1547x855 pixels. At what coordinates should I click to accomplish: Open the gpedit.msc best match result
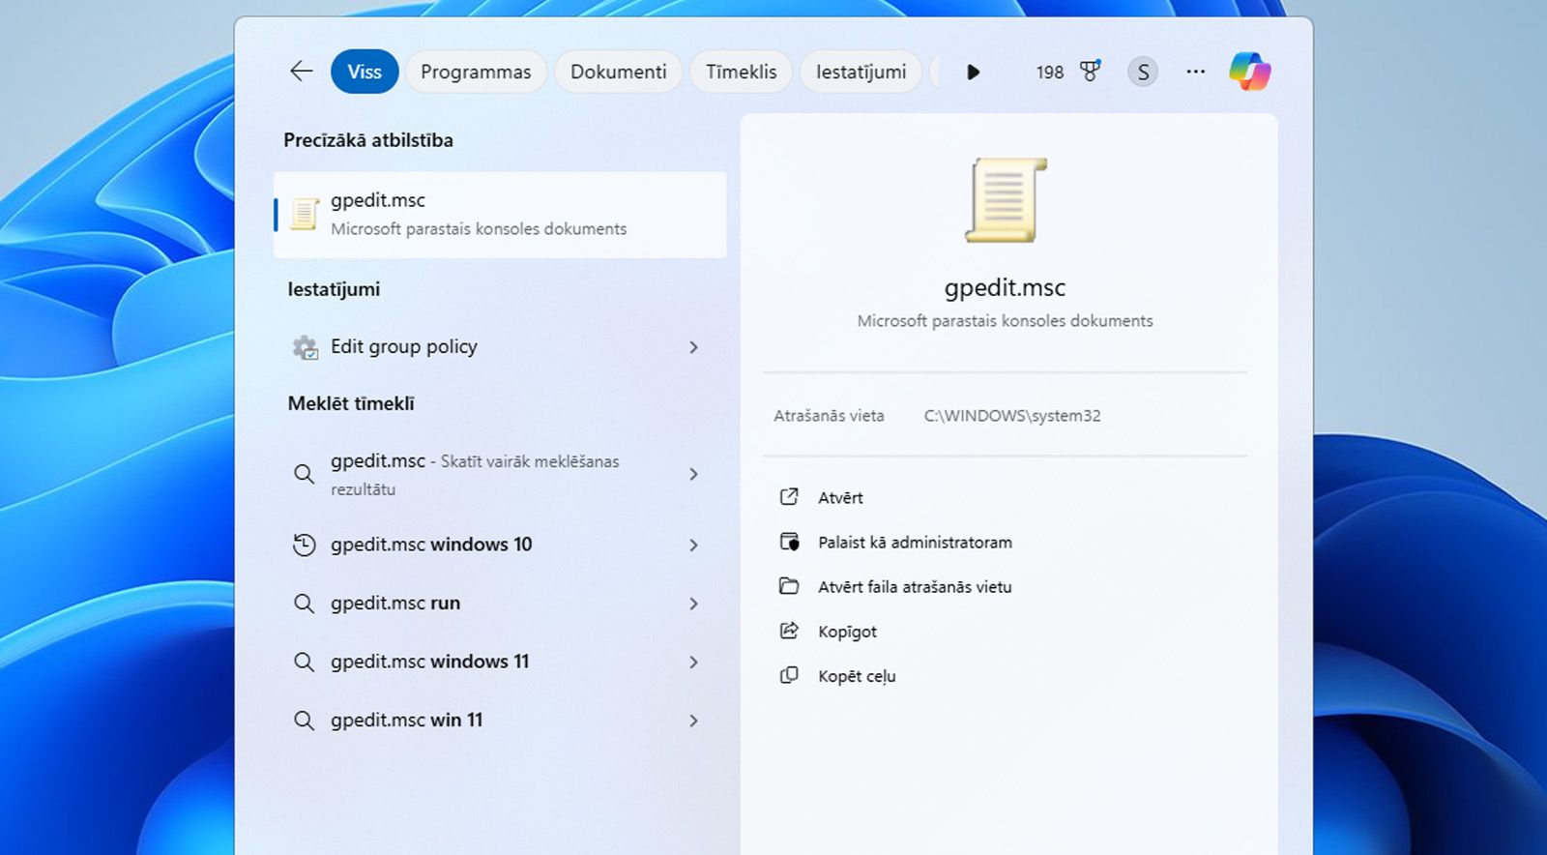pyautogui.click(x=500, y=215)
